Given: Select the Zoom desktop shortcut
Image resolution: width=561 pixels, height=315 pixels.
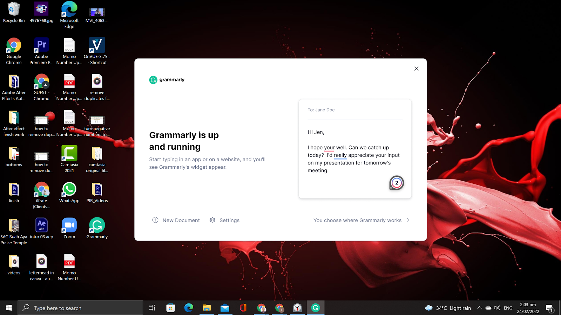Looking at the screenshot, I should tap(69, 229).
